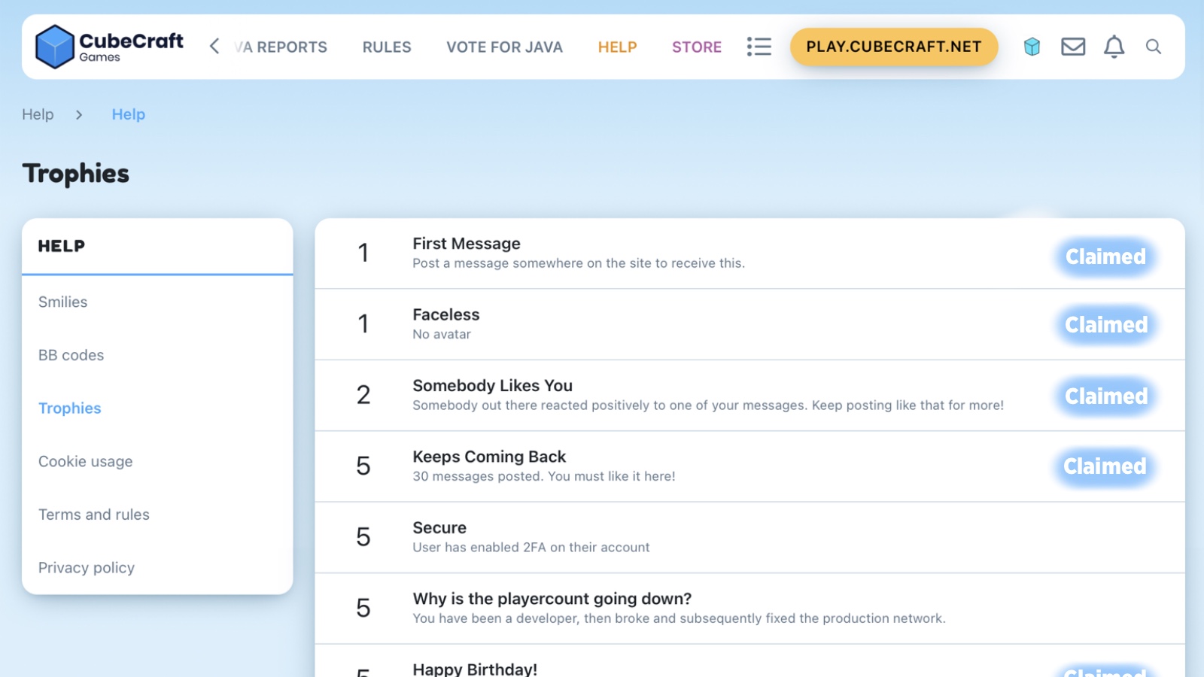Open Privacy policy in the sidebar
Image resolution: width=1204 pixels, height=677 pixels.
(86, 568)
